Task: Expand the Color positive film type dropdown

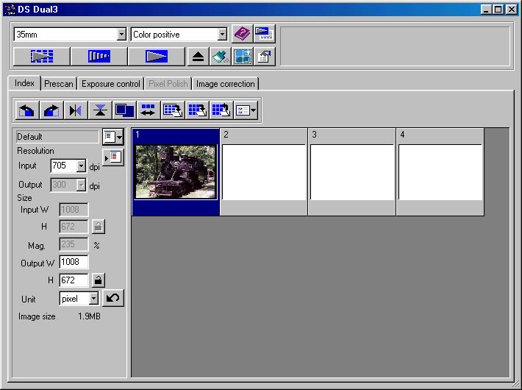Action: pyautogui.click(x=222, y=35)
